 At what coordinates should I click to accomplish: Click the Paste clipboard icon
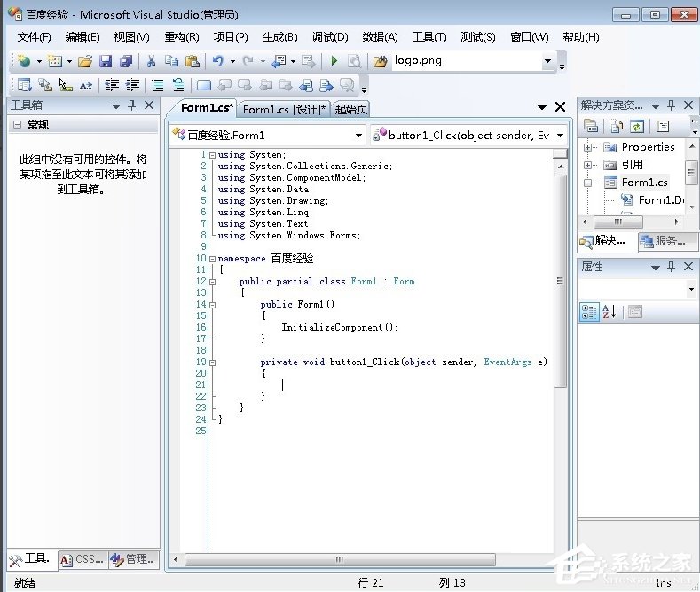click(x=192, y=61)
